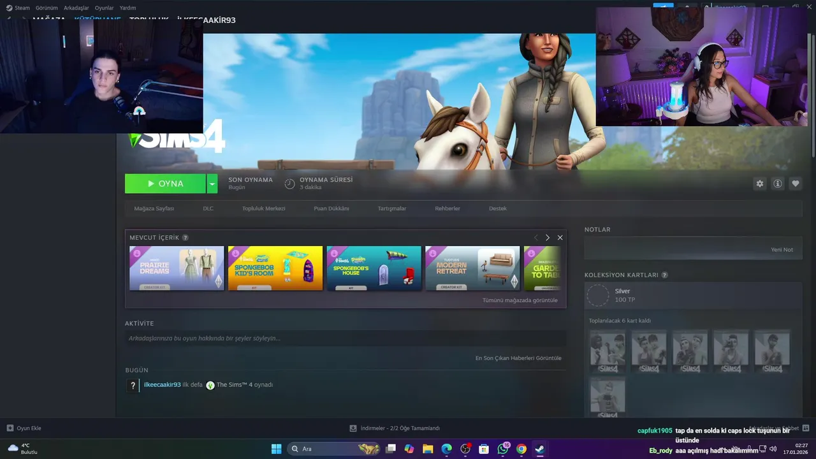The height and width of the screenshot is (459, 816).
Task: Open the Görünüm menu
Action: coord(47,8)
